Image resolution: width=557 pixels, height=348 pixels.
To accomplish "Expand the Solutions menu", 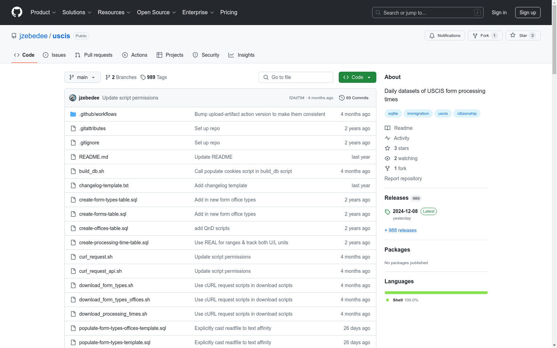I will (77, 13).
